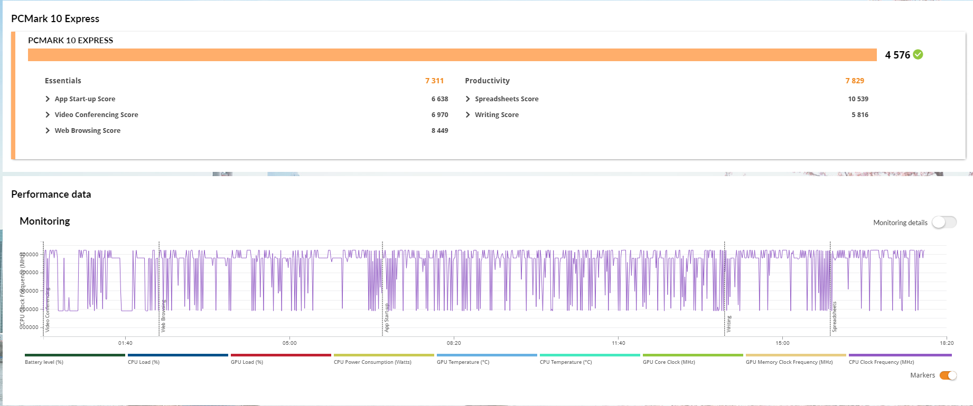Click the Video Conferencing value 6 970
This screenshot has width=973, height=406.
pos(439,114)
